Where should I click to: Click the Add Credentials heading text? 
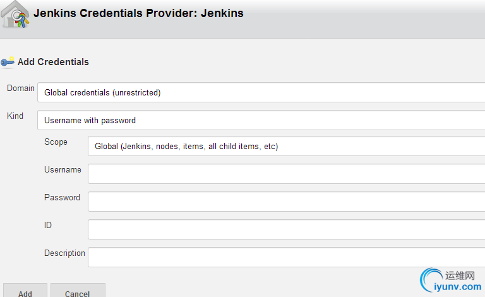pos(53,62)
